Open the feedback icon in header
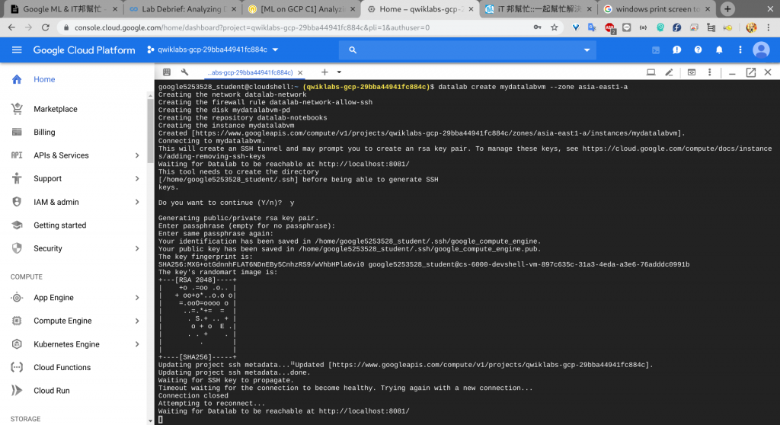 click(x=677, y=50)
